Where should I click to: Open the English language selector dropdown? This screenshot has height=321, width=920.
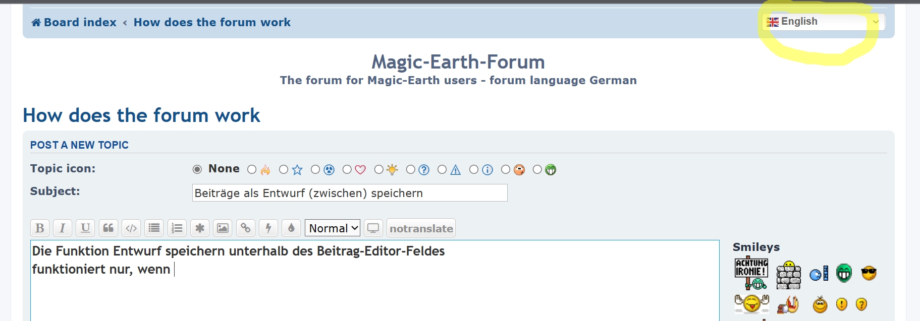[x=823, y=22]
